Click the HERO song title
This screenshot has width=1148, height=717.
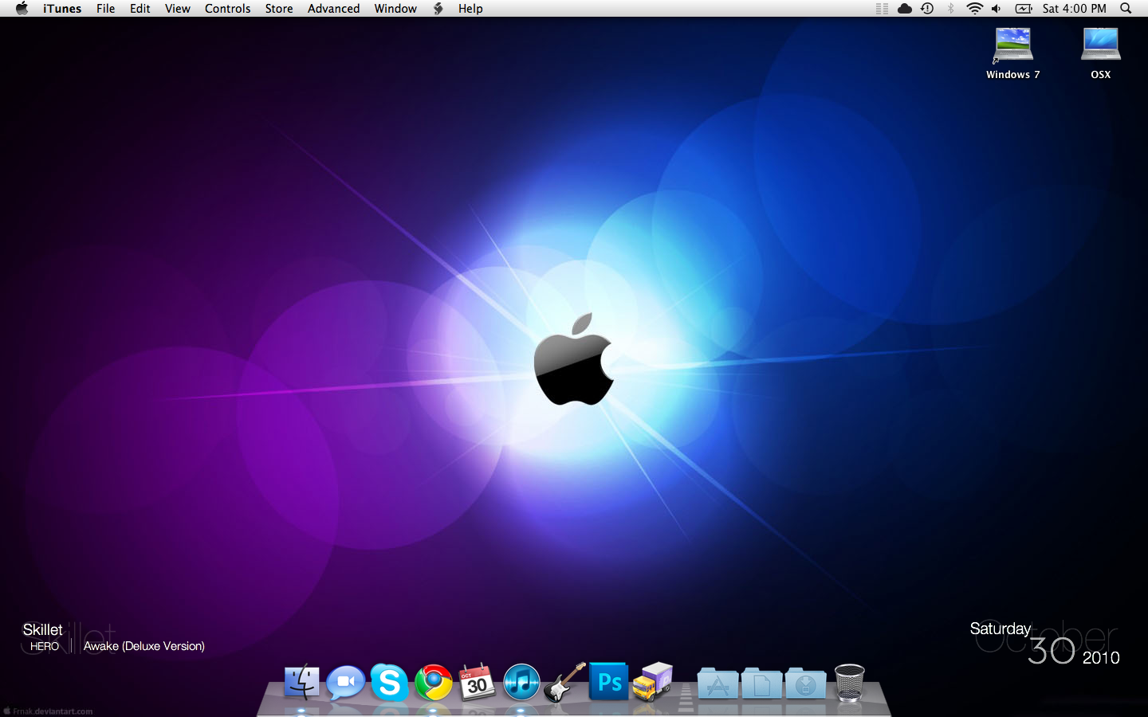[x=45, y=646]
